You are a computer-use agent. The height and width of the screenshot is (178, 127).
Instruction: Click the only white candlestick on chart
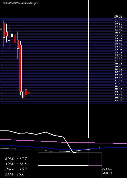[12, 35]
